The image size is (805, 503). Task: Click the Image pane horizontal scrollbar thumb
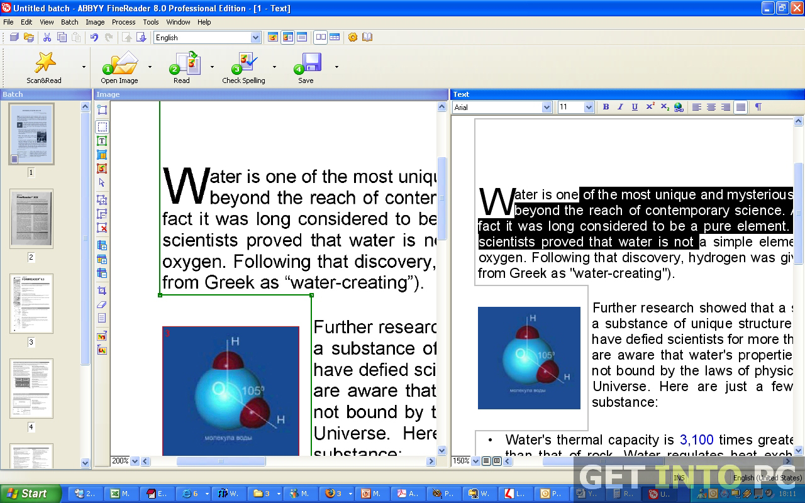(221, 462)
